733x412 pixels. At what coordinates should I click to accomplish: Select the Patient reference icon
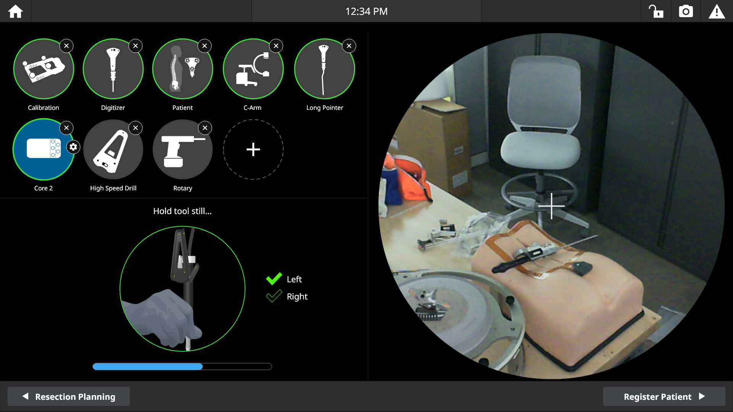coord(182,69)
